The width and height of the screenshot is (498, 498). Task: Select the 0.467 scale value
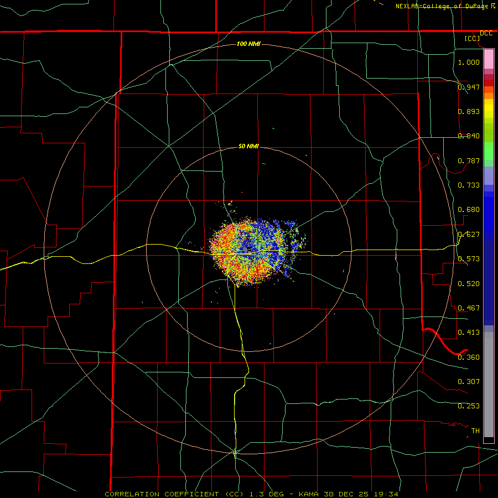469,308
